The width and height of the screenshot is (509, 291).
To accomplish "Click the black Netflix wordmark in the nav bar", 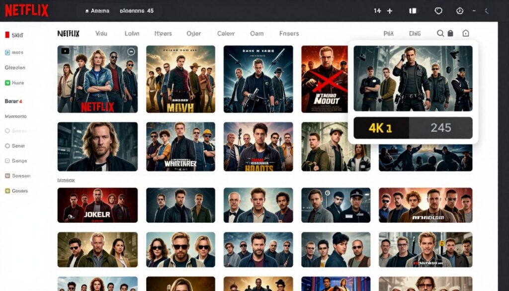I will (68, 33).
